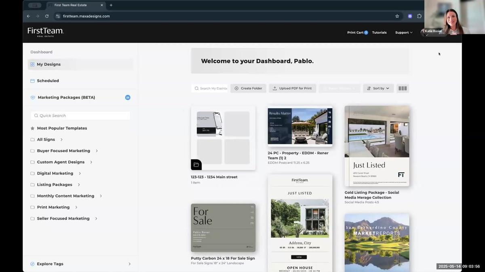
Task: Click the Marketing Packages box icon
Action: (x=33, y=97)
